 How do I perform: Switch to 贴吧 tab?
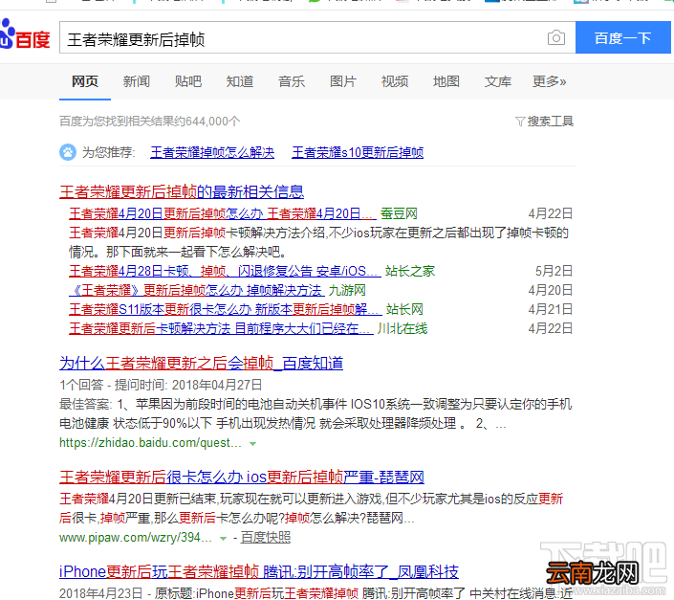coord(187,81)
